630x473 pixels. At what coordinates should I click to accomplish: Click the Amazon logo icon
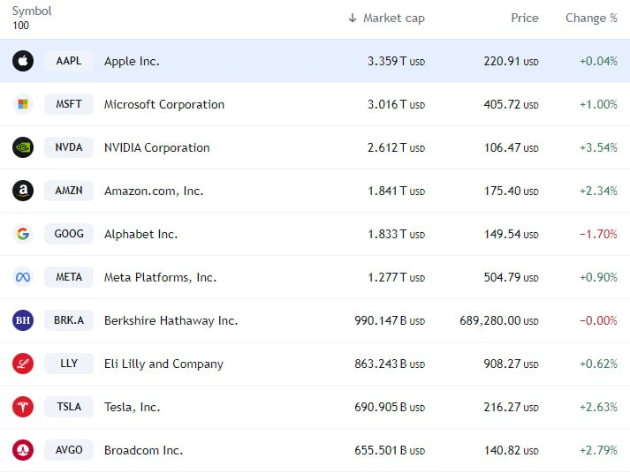coord(23,191)
